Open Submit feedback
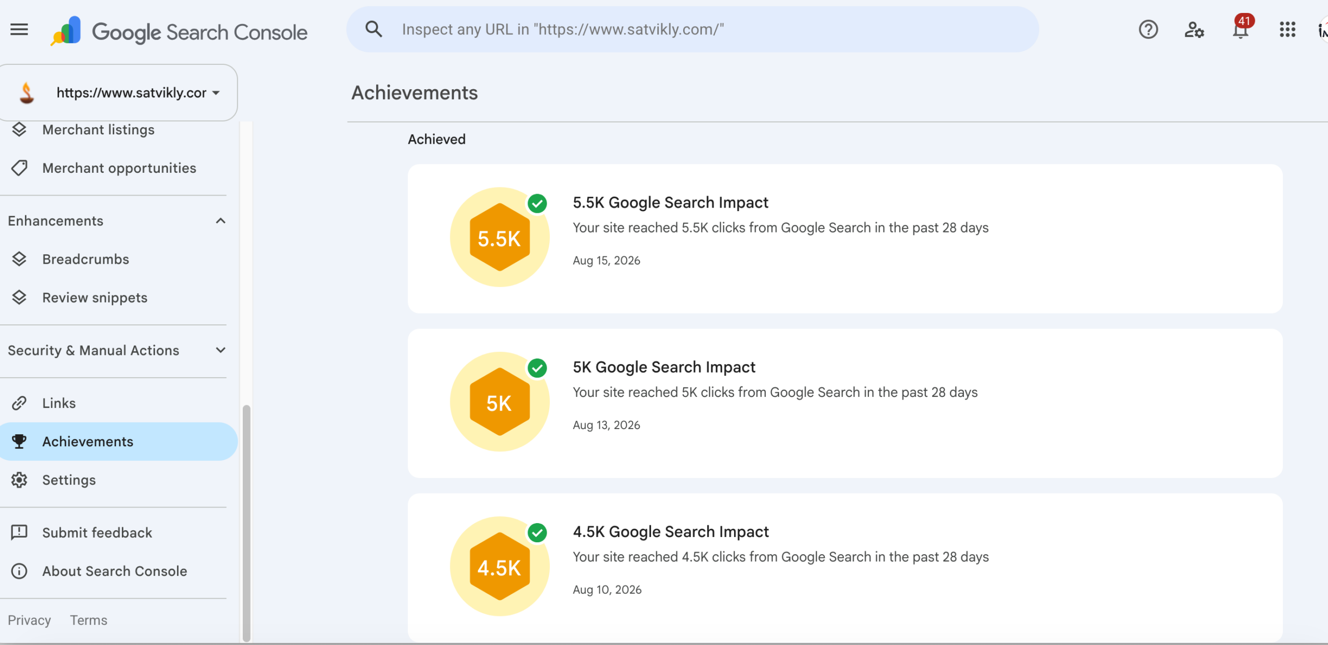 97,533
